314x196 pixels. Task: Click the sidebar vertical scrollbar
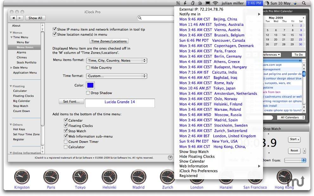point(42,88)
